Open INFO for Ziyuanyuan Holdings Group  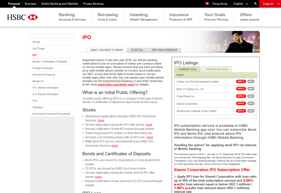(x=251, y=111)
